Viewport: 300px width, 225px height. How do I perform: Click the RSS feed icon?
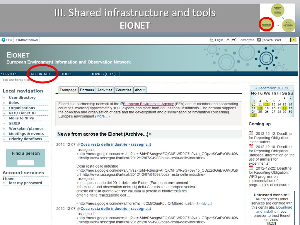coord(259,40)
